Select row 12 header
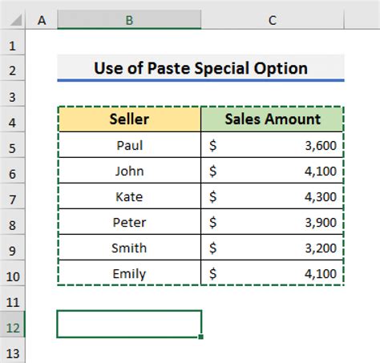 tap(13, 325)
